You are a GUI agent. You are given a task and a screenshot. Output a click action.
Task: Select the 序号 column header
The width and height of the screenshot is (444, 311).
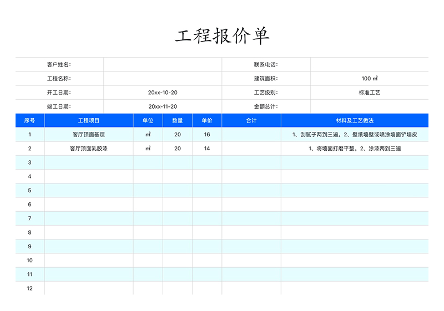click(30, 120)
